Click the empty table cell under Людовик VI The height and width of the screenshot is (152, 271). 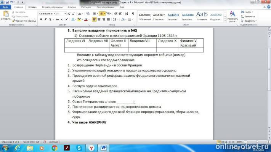pyautogui.click(x=76, y=50)
